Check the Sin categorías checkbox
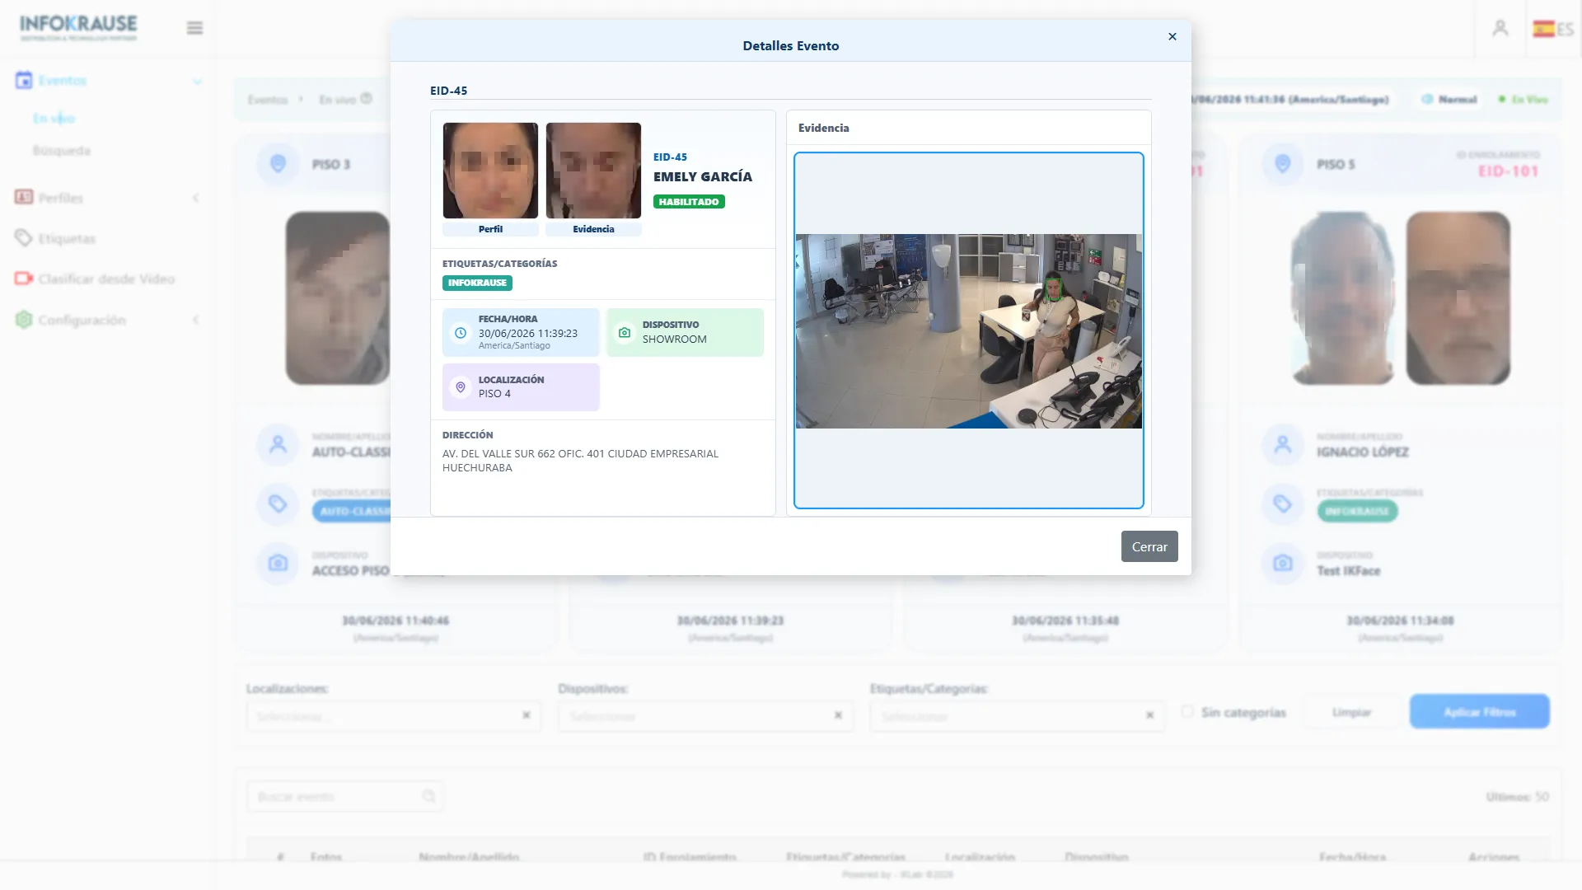This screenshot has width=1582, height=890. (1187, 711)
